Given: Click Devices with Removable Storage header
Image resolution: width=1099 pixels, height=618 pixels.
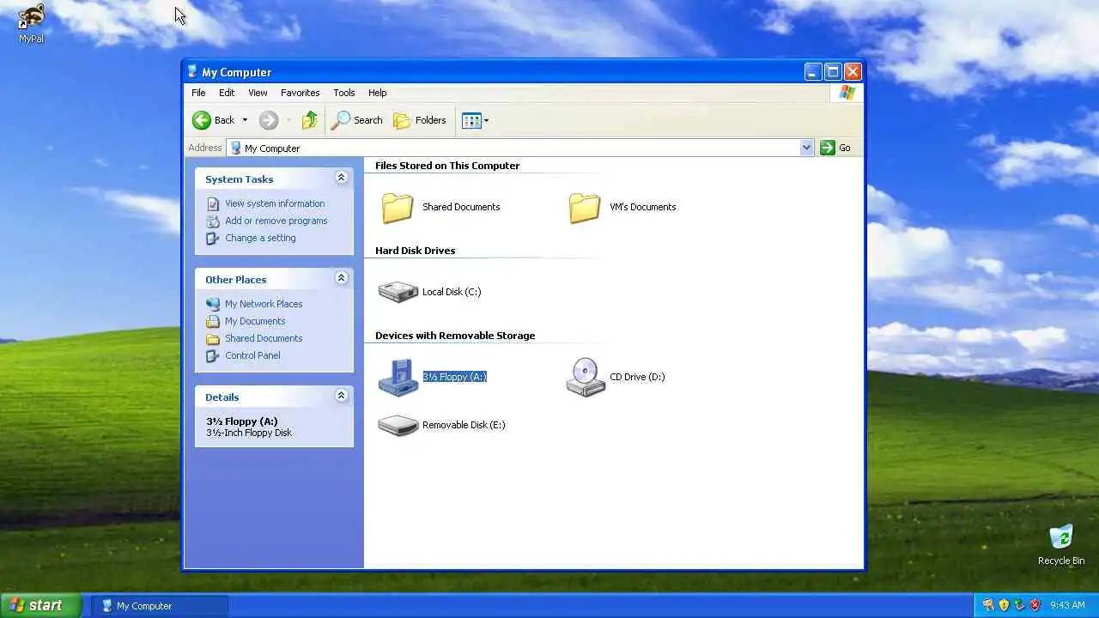Looking at the screenshot, I should point(455,336).
